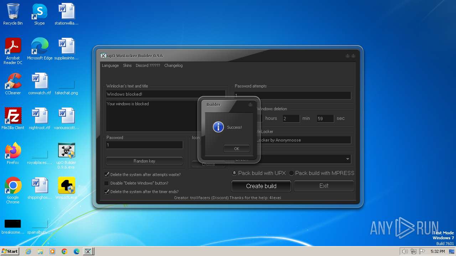
Task: Click the Create build button
Action: [261, 186]
